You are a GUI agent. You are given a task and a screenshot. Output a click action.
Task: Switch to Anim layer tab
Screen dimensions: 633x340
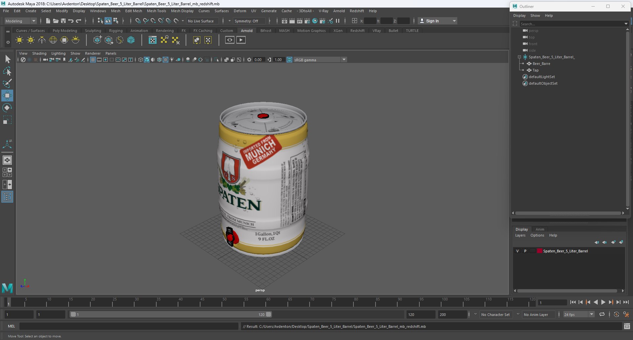pyautogui.click(x=540, y=229)
